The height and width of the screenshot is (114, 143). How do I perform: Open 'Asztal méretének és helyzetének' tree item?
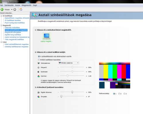point(17,37)
